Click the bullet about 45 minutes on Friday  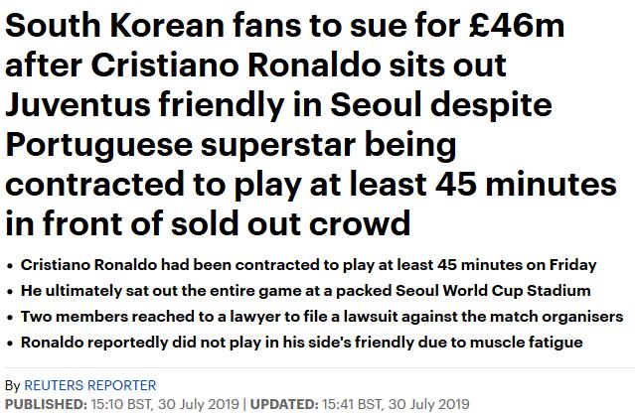[x=309, y=265]
